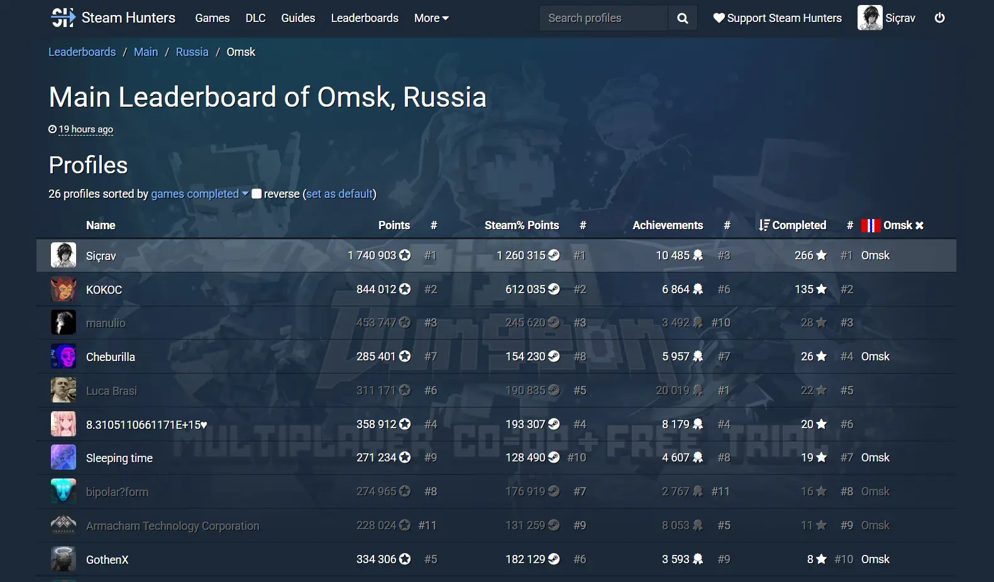
Task: Click the 19 hours ago timestamp
Action: tap(86, 129)
